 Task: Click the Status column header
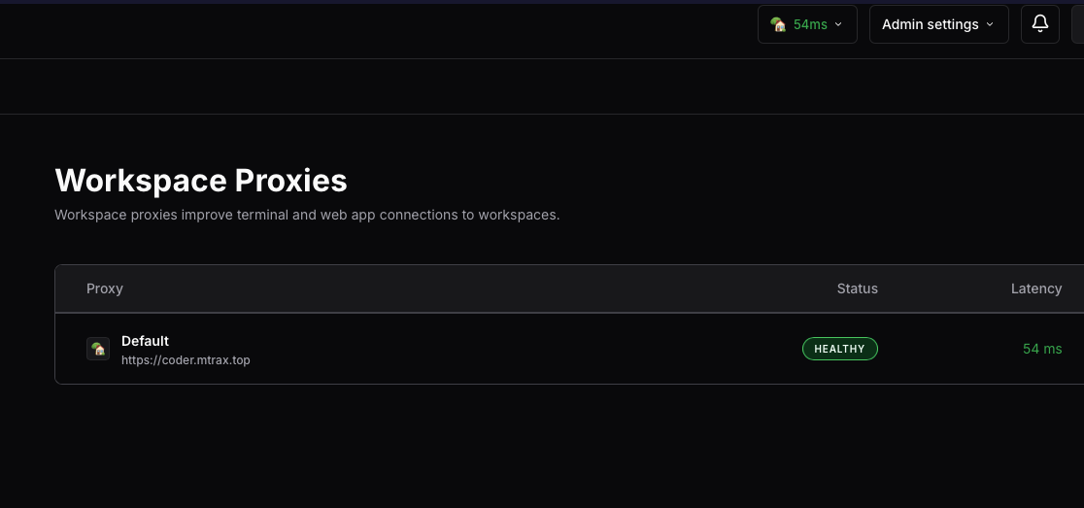point(857,288)
